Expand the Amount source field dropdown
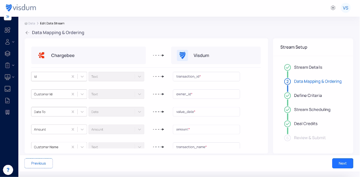Image resolution: width=360 pixels, height=177 pixels. pos(82,130)
